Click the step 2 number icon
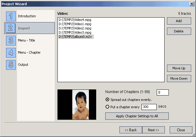Screen dimensions: 196x137 tap(11, 28)
